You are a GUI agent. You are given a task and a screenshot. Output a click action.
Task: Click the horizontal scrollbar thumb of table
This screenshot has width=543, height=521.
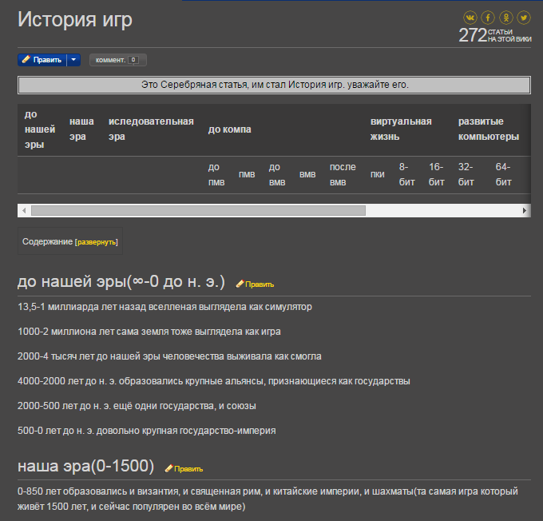[198, 210]
